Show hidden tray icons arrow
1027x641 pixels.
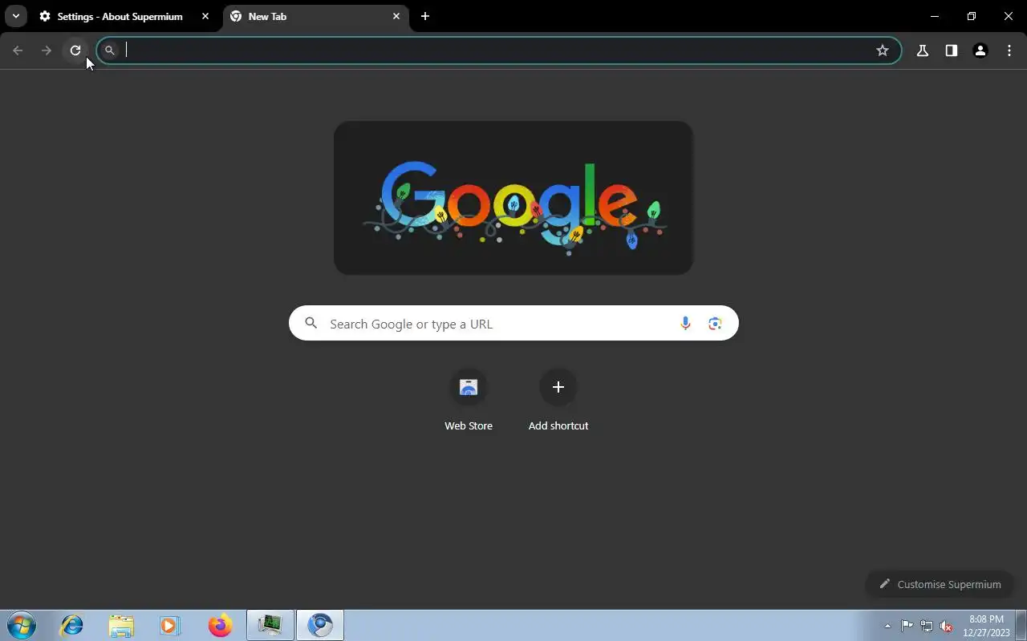coord(887,626)
